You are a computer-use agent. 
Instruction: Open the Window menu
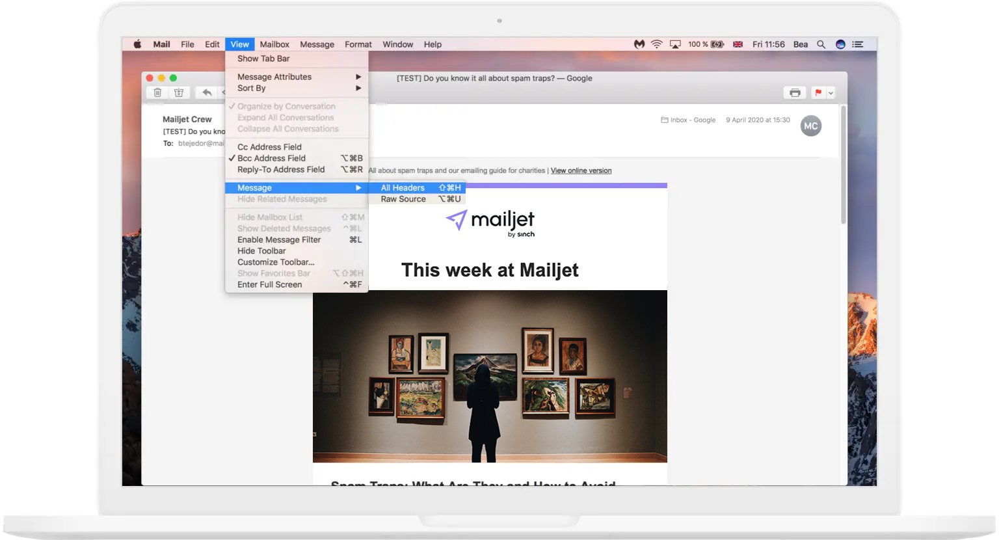tap(397, 44)
